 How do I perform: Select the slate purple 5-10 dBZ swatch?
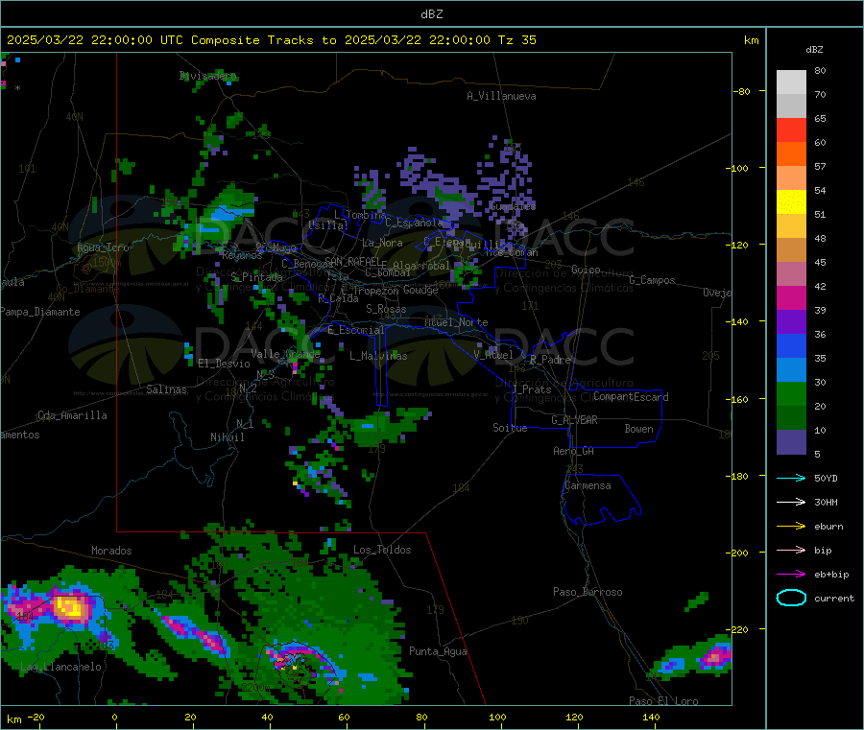(791, 442)
